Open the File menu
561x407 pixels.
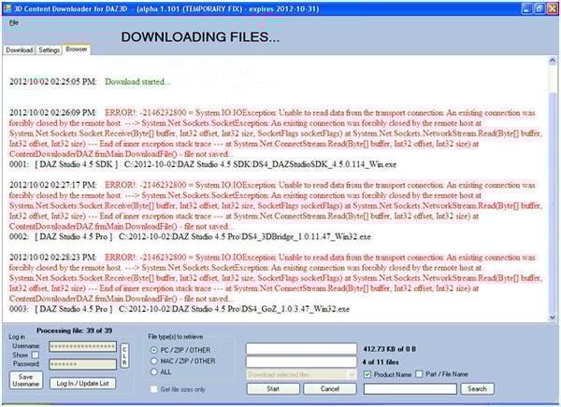point(14,22)
